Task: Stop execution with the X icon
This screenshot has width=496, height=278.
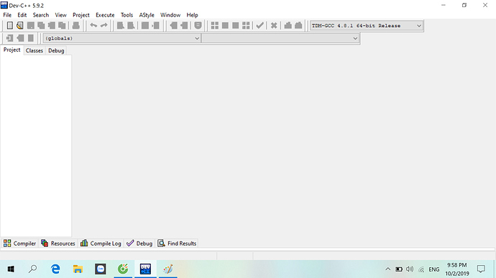Action: [x=274, y=26]
